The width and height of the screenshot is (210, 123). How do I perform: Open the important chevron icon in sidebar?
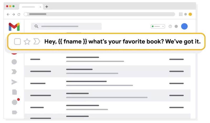click(x=14, y=72)
